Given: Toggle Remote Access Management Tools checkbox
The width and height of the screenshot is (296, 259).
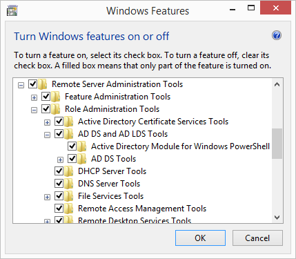Looking at the screenshot, I should pos(59,208).
